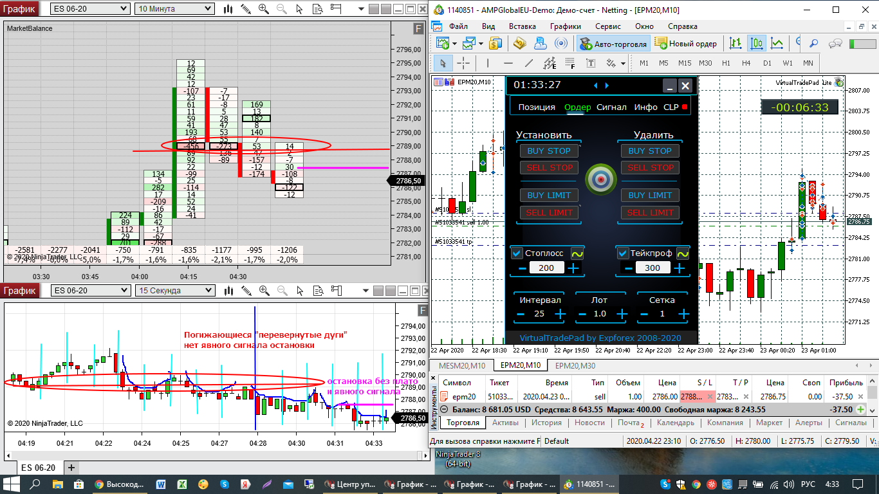Click the cursor pointer icon in top NinjaTrader chart

(x=300, y=8)
